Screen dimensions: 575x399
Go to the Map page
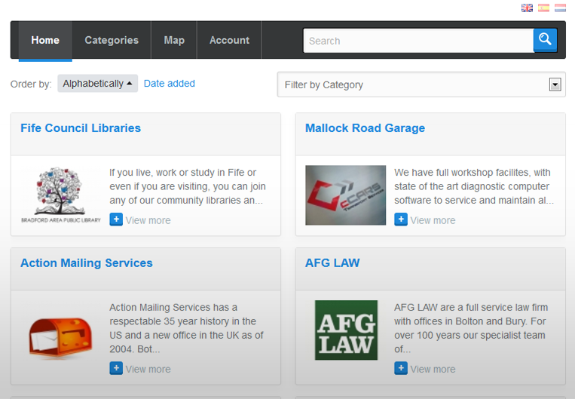pyautogui.click(x=174, y=40)
